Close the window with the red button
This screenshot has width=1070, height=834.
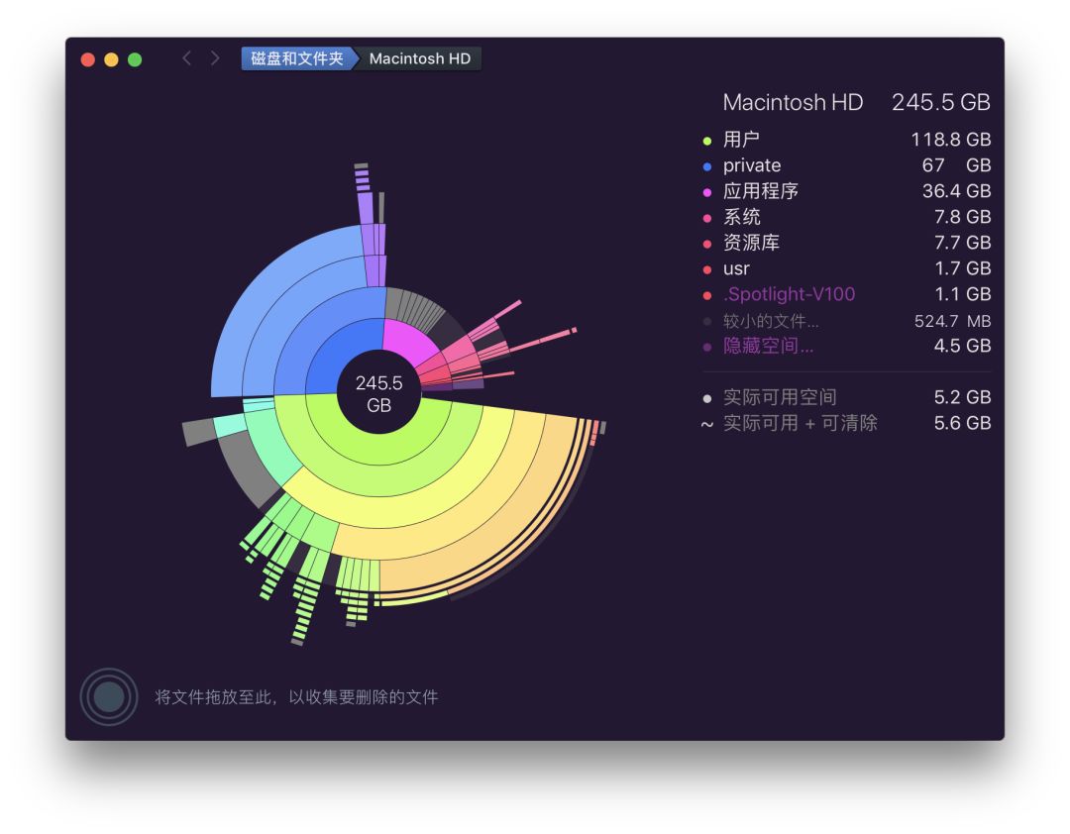click(87, 59)
